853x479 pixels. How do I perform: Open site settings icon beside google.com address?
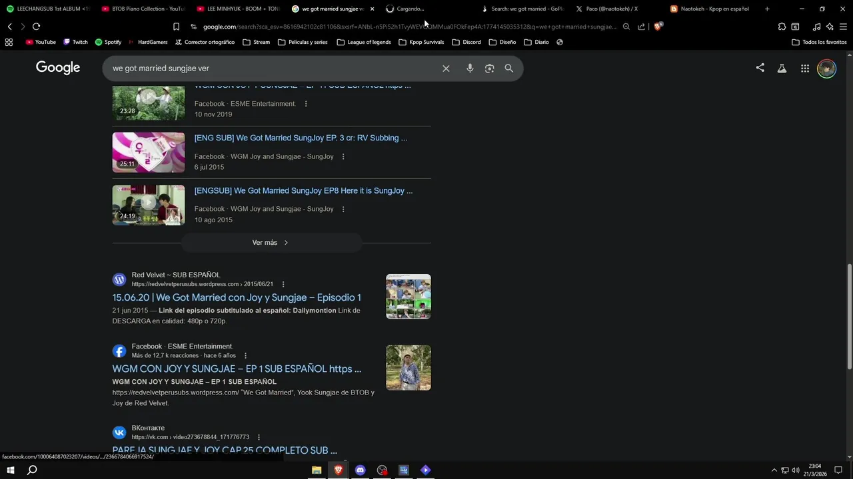(x=193, y=27)
